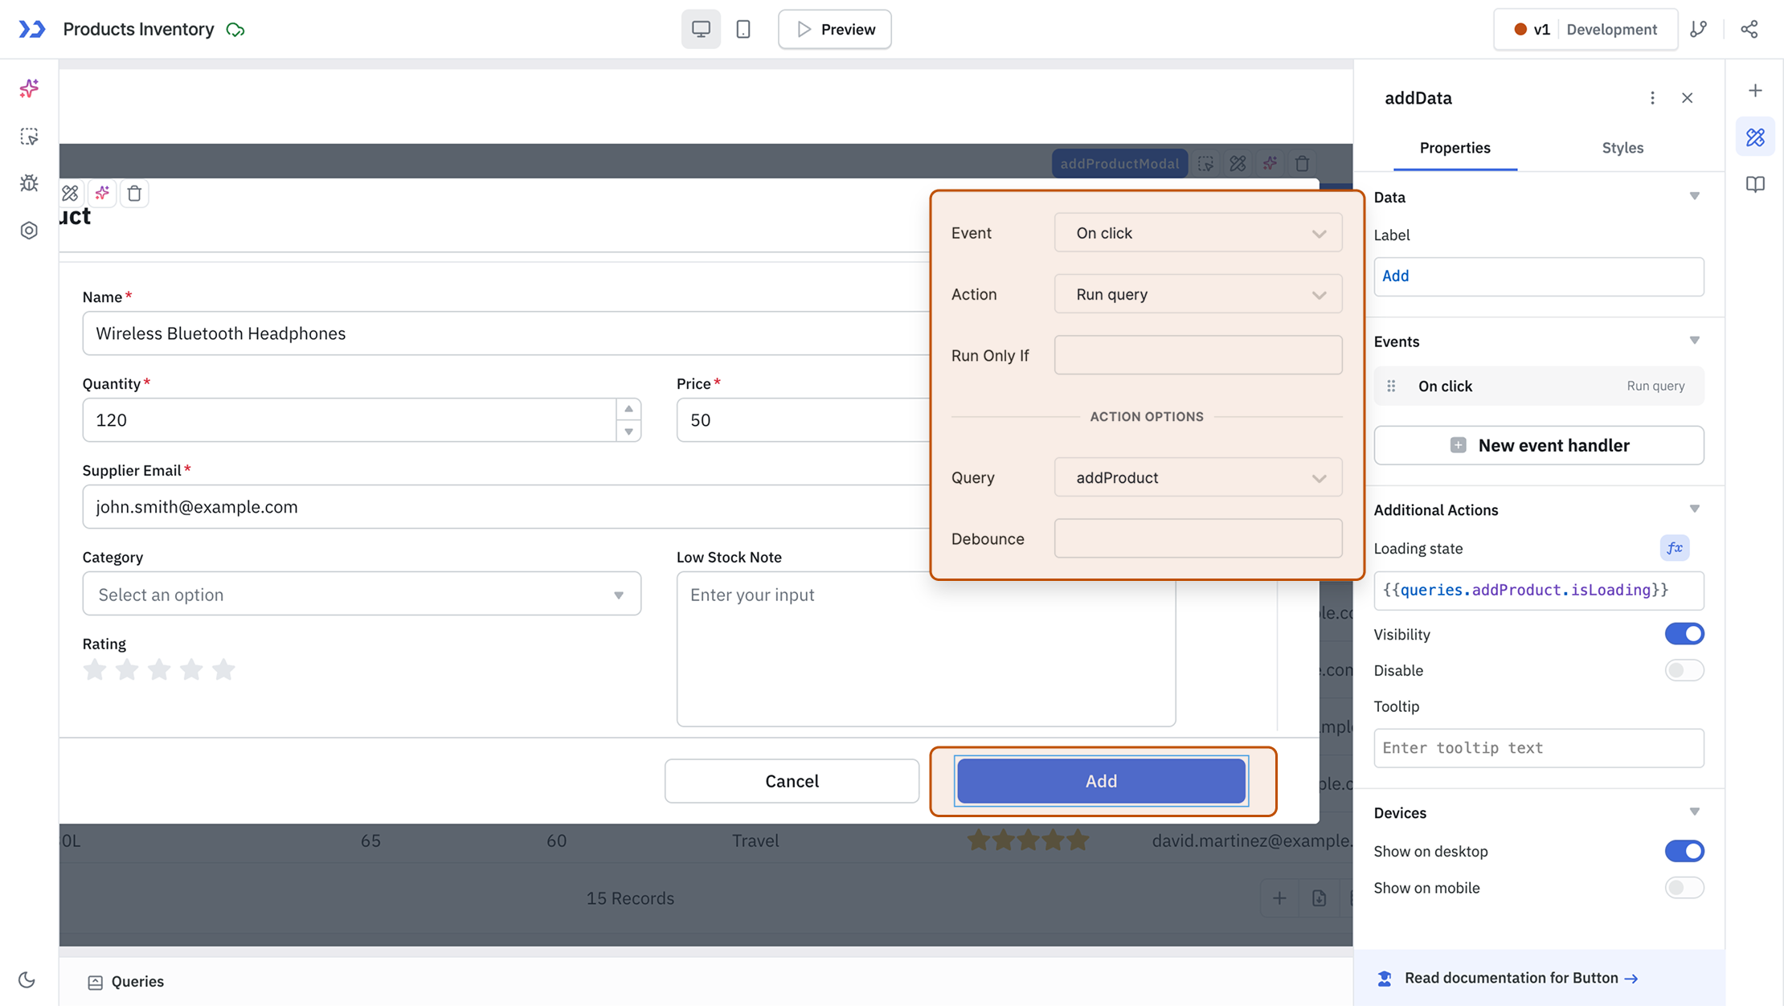The height and width of the screenshot is (1006, 1784).
Task: Click the AI sparkle icon in left sidebar
Action: click(x=29, y=88)
